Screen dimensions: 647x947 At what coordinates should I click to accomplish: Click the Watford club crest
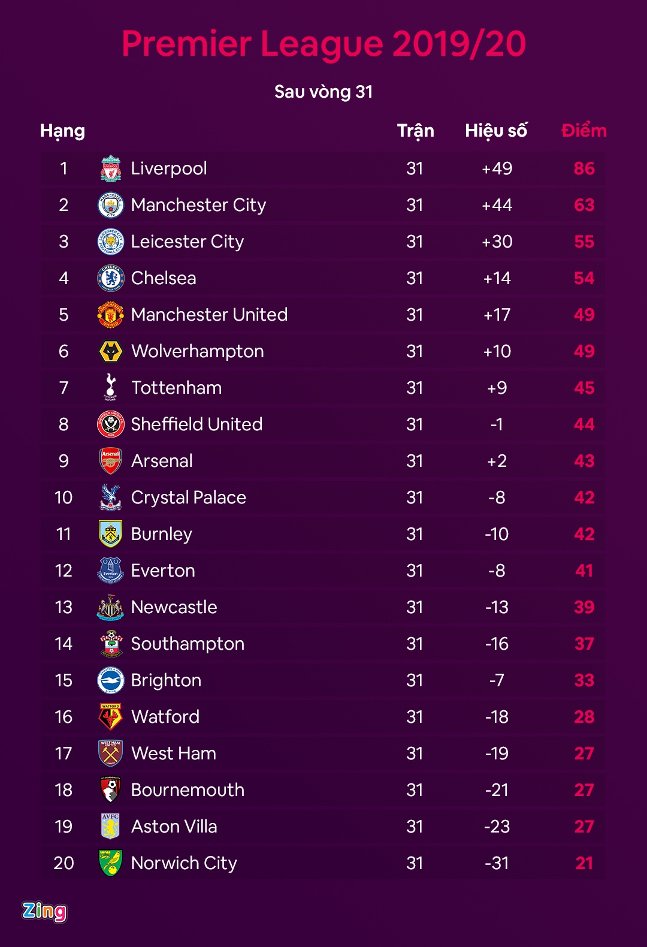(111, 717)
